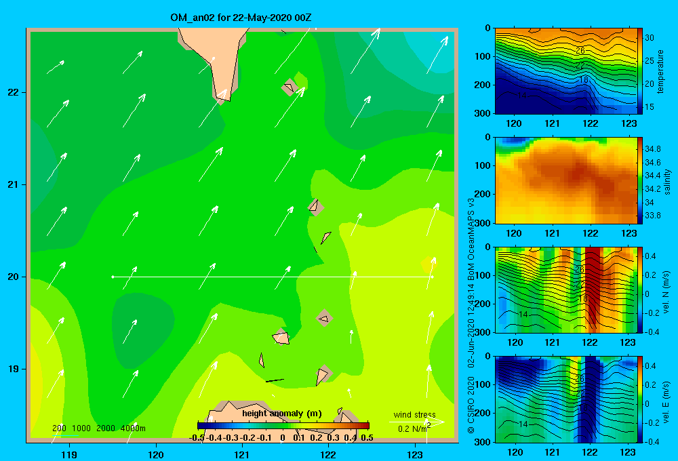The image size is (678, 461).
Task: Click the temperature color scale bar
Action: [x=640, y=71]
